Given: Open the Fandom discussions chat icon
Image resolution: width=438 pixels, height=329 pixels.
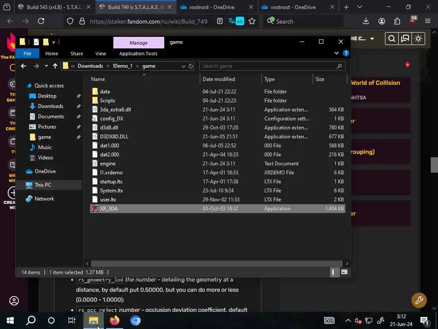Looking at the screenshot, I should tap(405, 39).
